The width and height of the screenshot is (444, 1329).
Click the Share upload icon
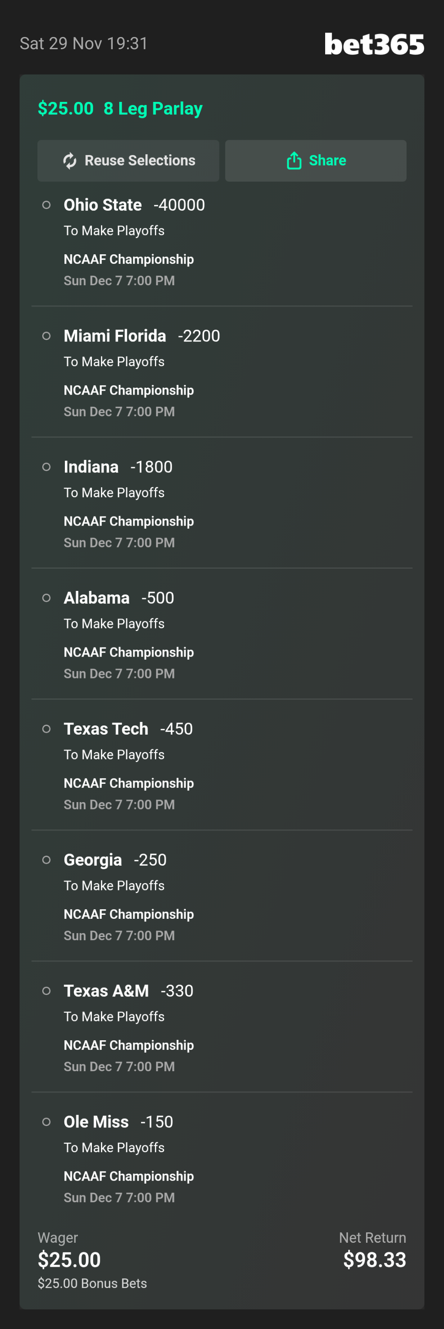click(294, 161)
